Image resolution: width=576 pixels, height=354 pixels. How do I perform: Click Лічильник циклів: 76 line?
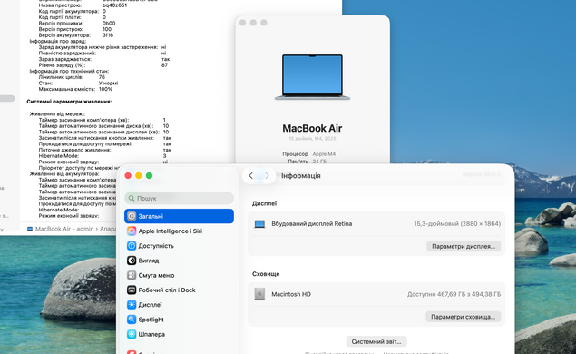(x=72, y=77)
